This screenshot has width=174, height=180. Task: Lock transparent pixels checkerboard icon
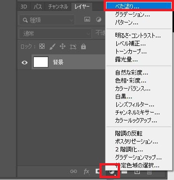(x=42, y=46)
